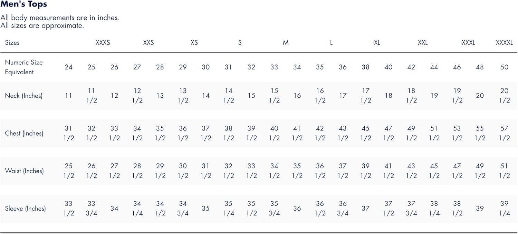
Task: Click the 57 1/2 chest measurement
Action: click(x=504, y=133)
